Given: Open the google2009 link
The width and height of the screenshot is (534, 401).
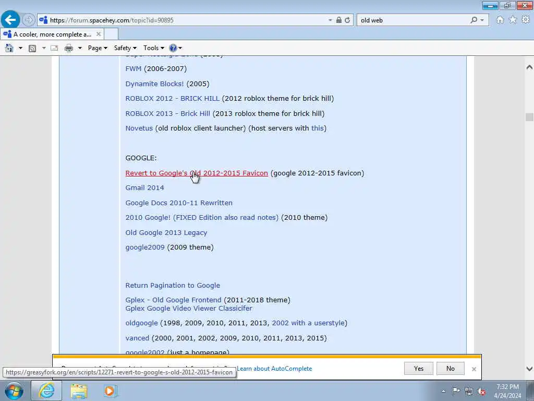Looking at the screenshot, I should coord(145,247).
